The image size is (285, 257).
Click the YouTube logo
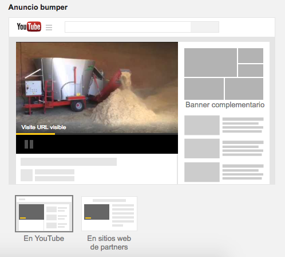pos(29,26)
